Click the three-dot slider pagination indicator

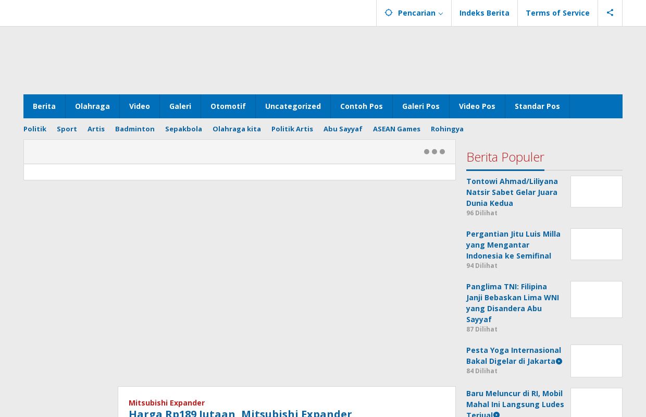(x=434, y=152)
